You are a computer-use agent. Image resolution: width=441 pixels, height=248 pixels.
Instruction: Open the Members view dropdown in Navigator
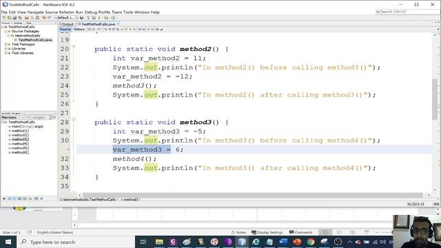[15, 117]
